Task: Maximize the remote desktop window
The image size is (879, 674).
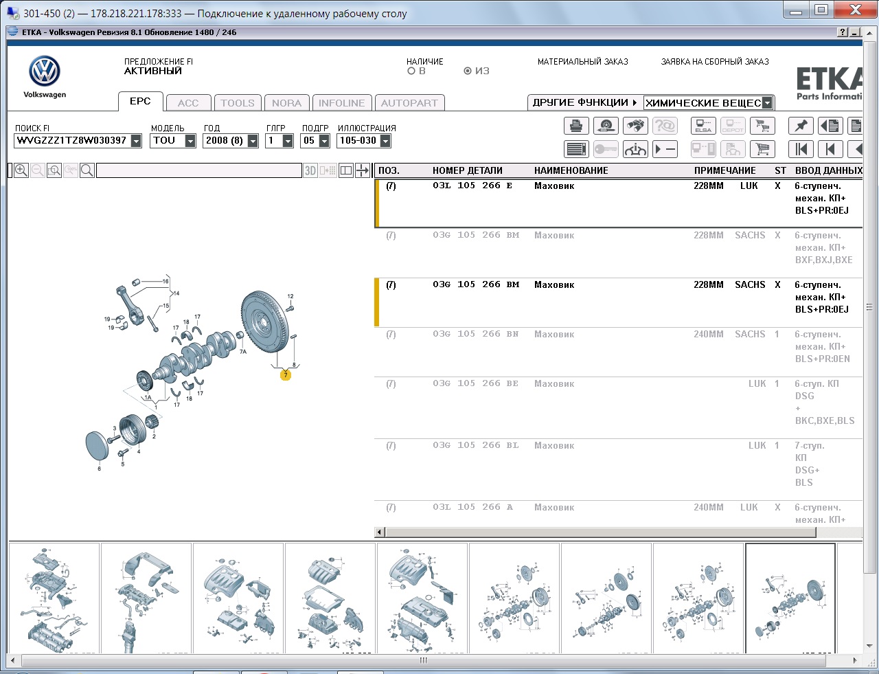Action: click(821, 10)
